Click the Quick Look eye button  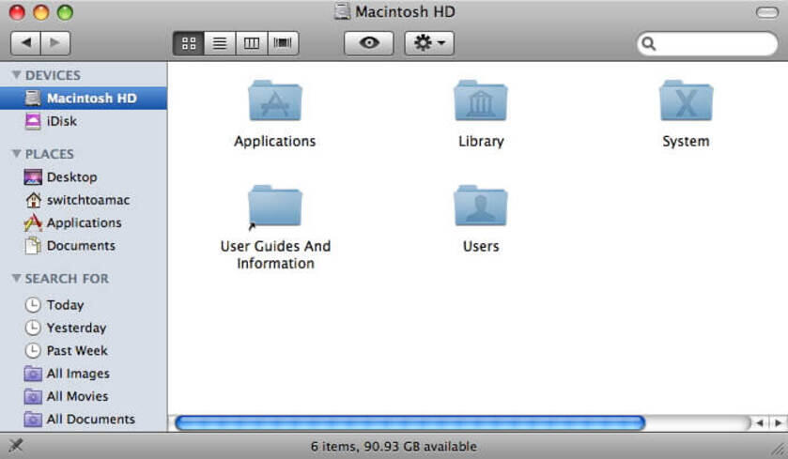[369, 43]
